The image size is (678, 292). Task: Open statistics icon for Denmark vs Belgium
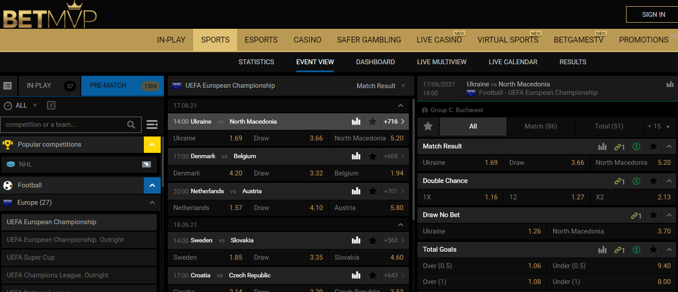[356, 156]
